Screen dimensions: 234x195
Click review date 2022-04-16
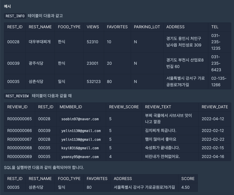point(213,156)
